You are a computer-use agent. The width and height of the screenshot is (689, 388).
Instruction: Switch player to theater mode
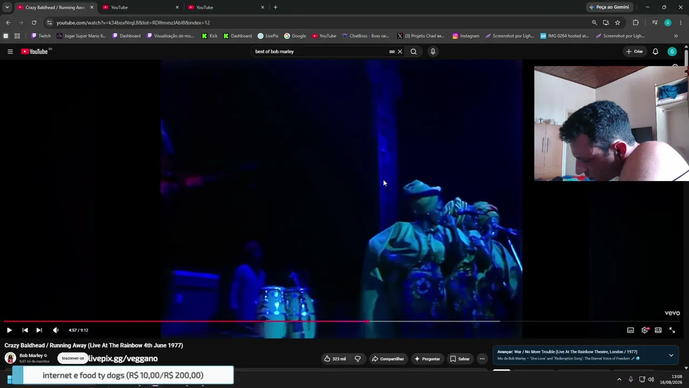(658, 330)
